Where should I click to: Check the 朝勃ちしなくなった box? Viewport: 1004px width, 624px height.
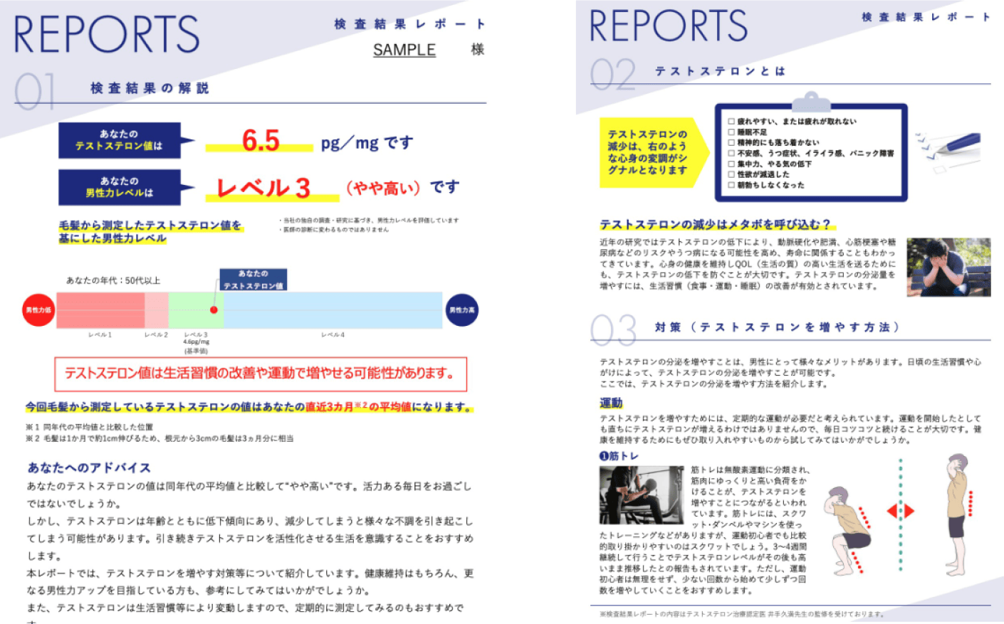coord(731,185)
